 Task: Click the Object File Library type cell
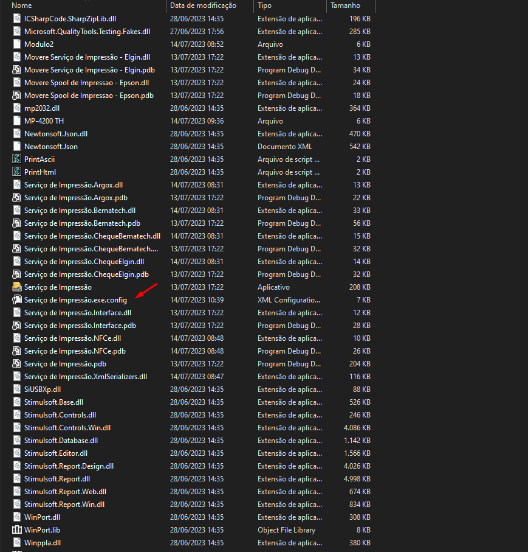click(x=287, y=530)
